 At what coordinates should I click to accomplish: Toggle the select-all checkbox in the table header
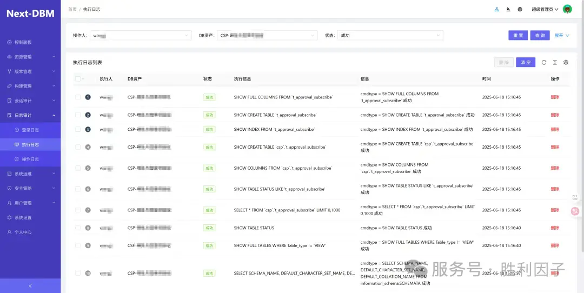coord(77,78)
